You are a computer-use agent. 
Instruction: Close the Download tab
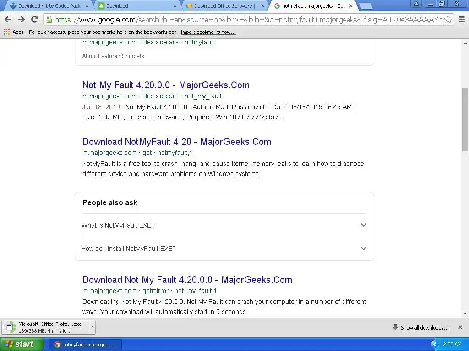(x=175, y=6)
